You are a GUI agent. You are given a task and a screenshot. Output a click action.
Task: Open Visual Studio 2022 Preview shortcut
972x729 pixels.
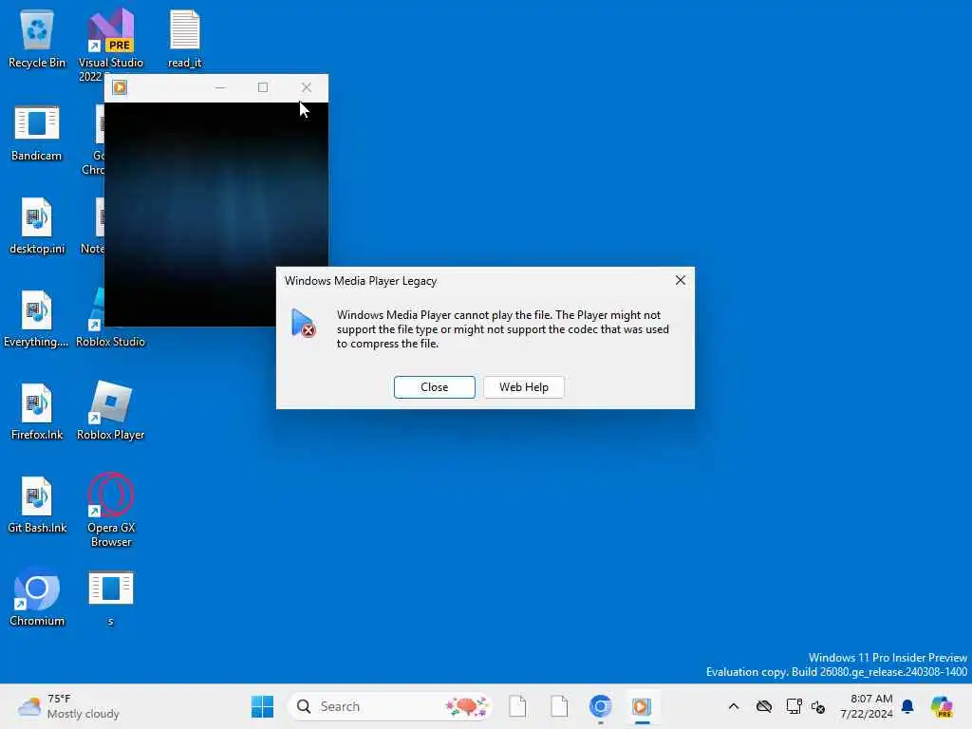point(111,44)
